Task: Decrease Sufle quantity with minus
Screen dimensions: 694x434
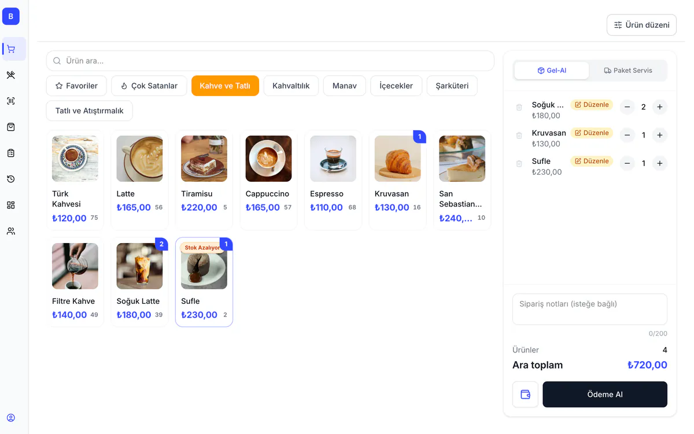Action: (x=627, y=164)
